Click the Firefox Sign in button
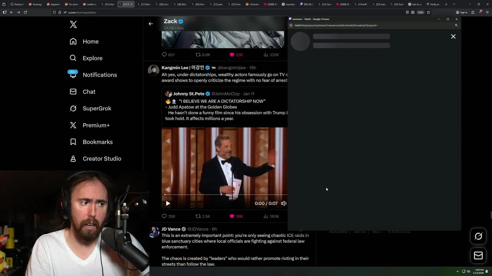Viewport: 492px width, 276px height. pyautogui.click(x=462, y=12)
